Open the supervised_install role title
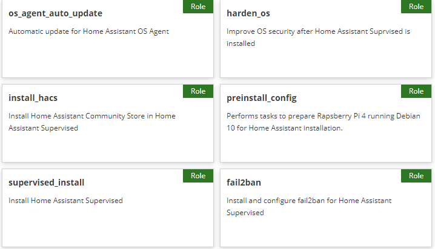 pyautogui.click(x=47, y=183)
